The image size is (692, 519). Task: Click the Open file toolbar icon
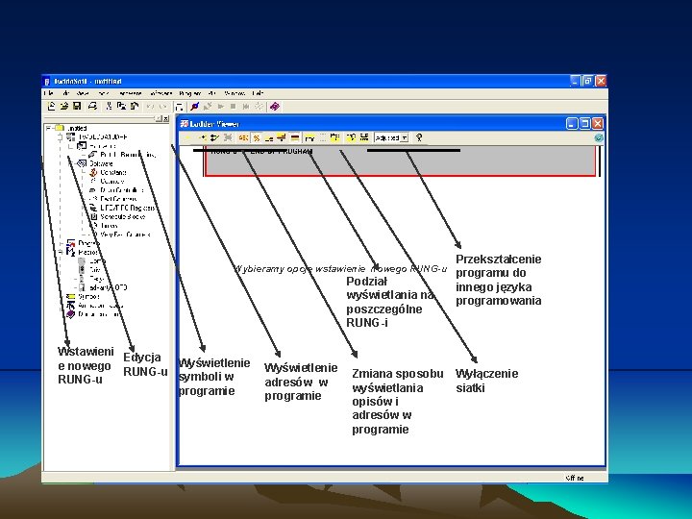click(64, 107)
